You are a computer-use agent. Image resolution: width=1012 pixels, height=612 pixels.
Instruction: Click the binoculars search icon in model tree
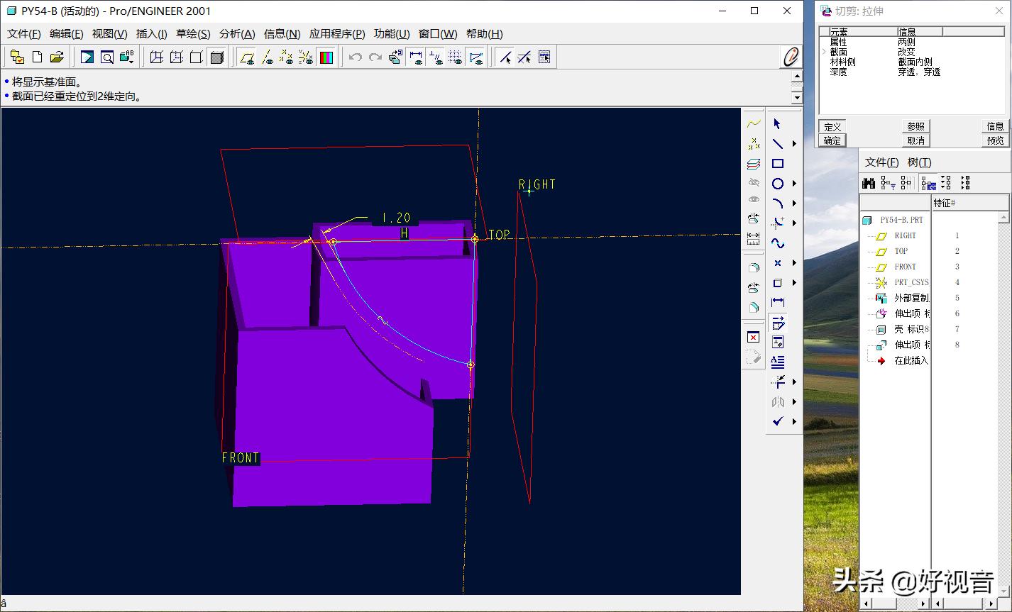[x=869, y=183]
